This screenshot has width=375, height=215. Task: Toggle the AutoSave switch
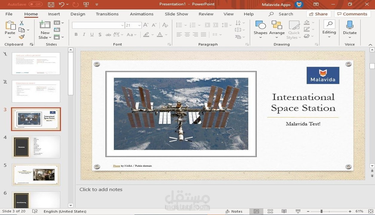(x=36, y=4)
